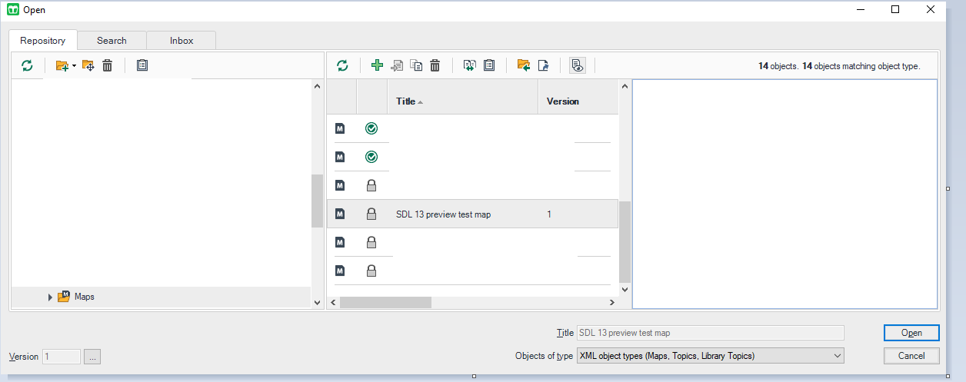Click the green plus to add object

pos(377,66)
